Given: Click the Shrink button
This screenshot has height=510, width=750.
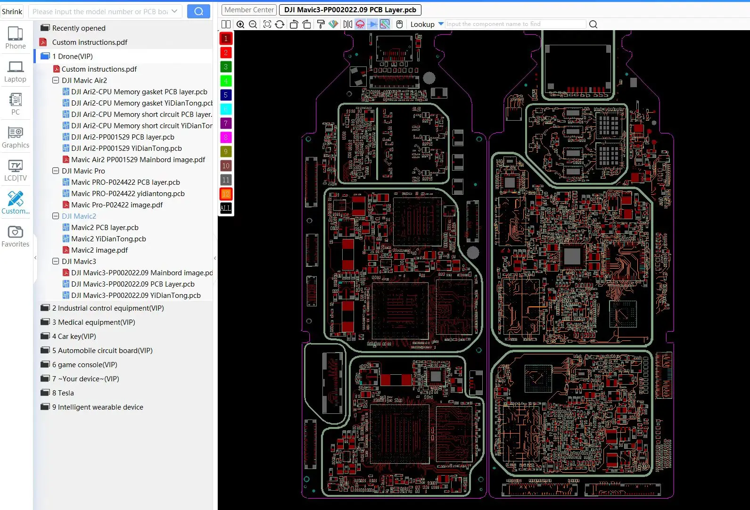Looking at the screenshot, I should 12,11.
